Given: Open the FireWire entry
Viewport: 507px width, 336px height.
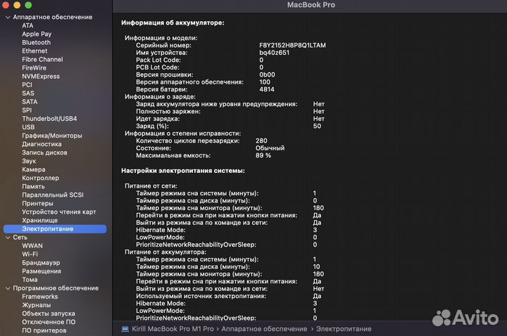Looking at the screenshot, I should point(34,67).
